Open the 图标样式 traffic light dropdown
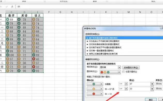 click(119, 72)
